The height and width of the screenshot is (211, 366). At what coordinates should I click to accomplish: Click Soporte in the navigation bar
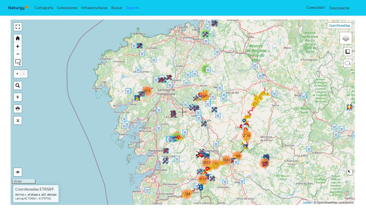point(133,8)
